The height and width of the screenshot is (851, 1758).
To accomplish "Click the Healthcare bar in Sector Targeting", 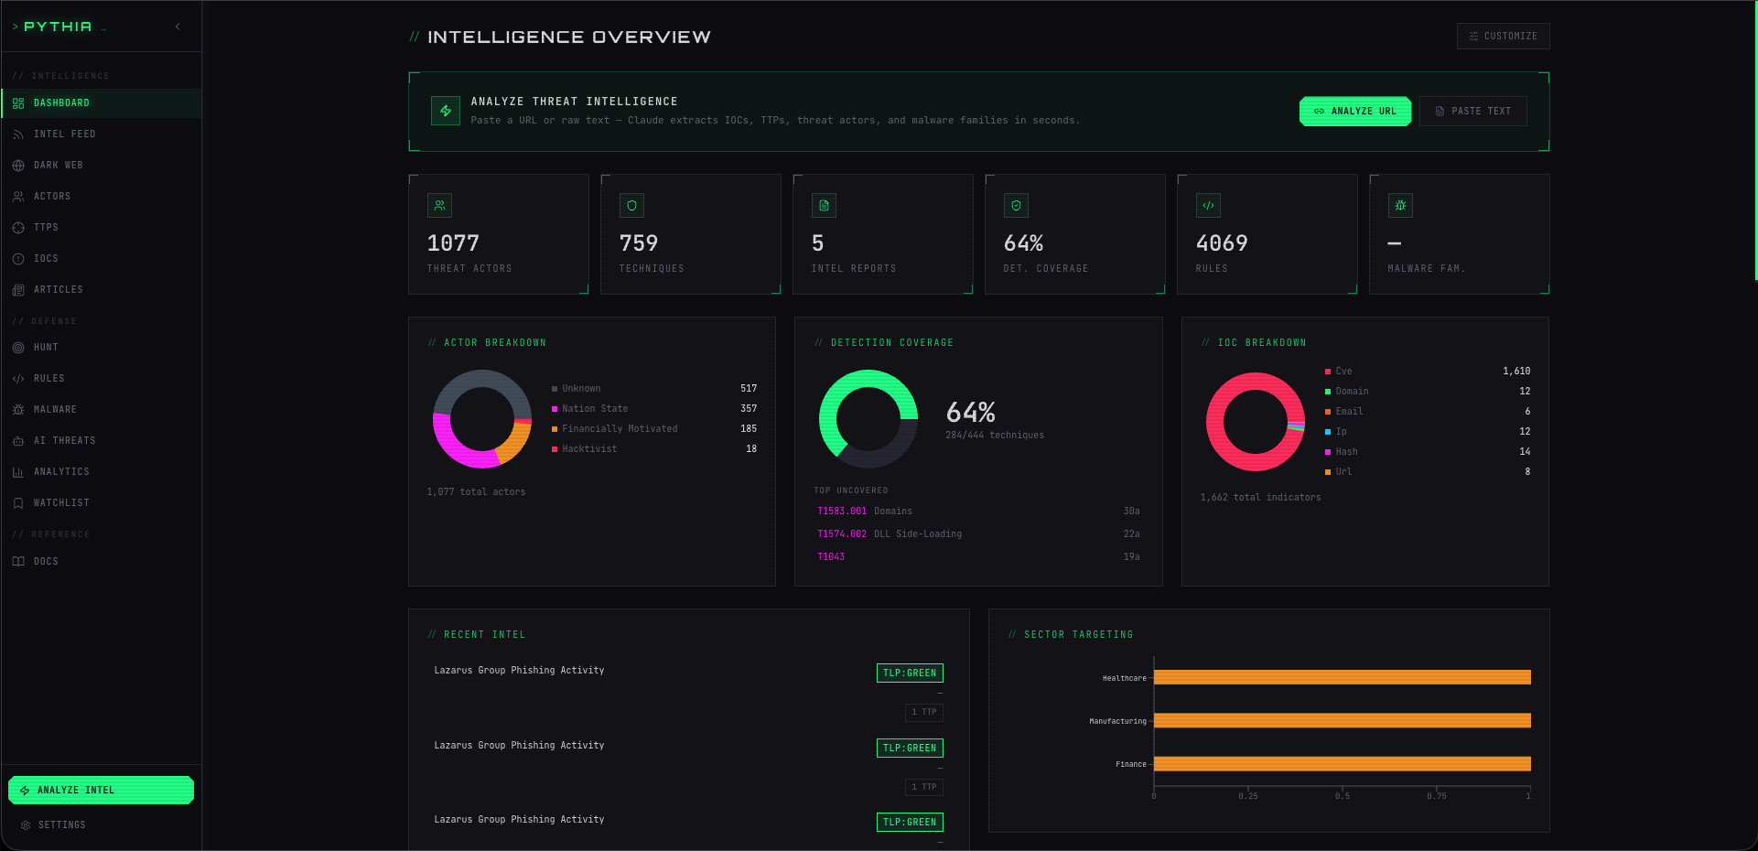I will [1343, 677].
